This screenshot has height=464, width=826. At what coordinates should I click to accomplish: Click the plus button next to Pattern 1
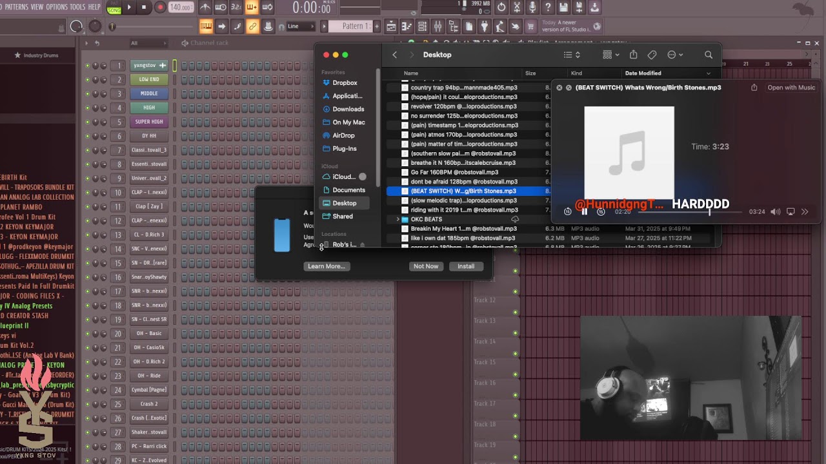377,26
